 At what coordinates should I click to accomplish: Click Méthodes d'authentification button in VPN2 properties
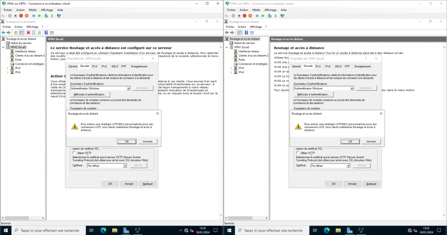pyautogui.click(x=90, y=94)
